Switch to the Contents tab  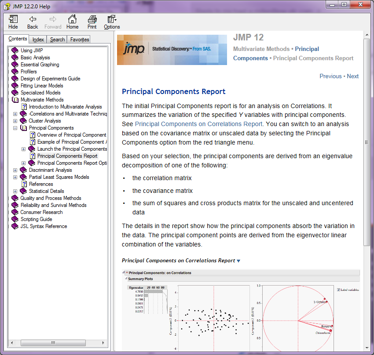pos(18,39)
